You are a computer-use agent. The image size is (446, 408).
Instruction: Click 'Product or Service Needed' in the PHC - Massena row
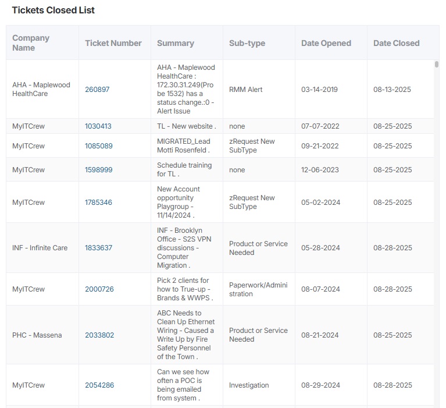258,335
